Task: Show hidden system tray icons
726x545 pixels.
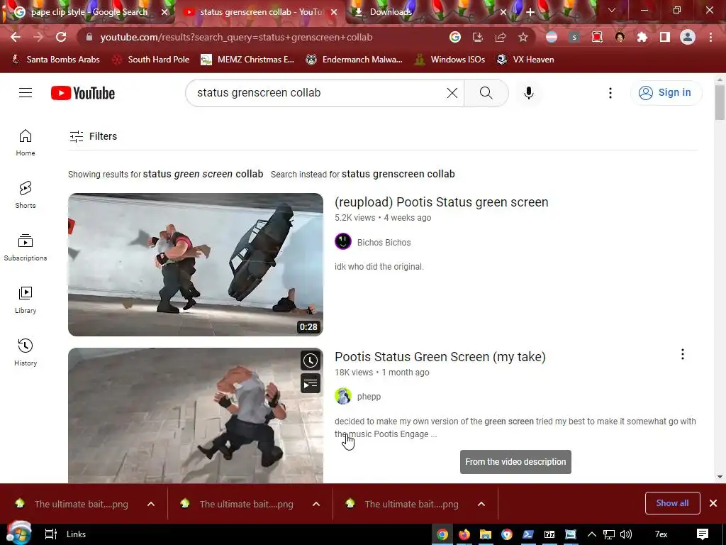Action: (x=592, y=534)
